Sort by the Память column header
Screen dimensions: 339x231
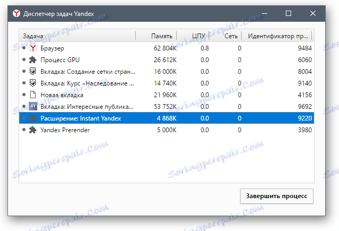(x=156, y=36)
